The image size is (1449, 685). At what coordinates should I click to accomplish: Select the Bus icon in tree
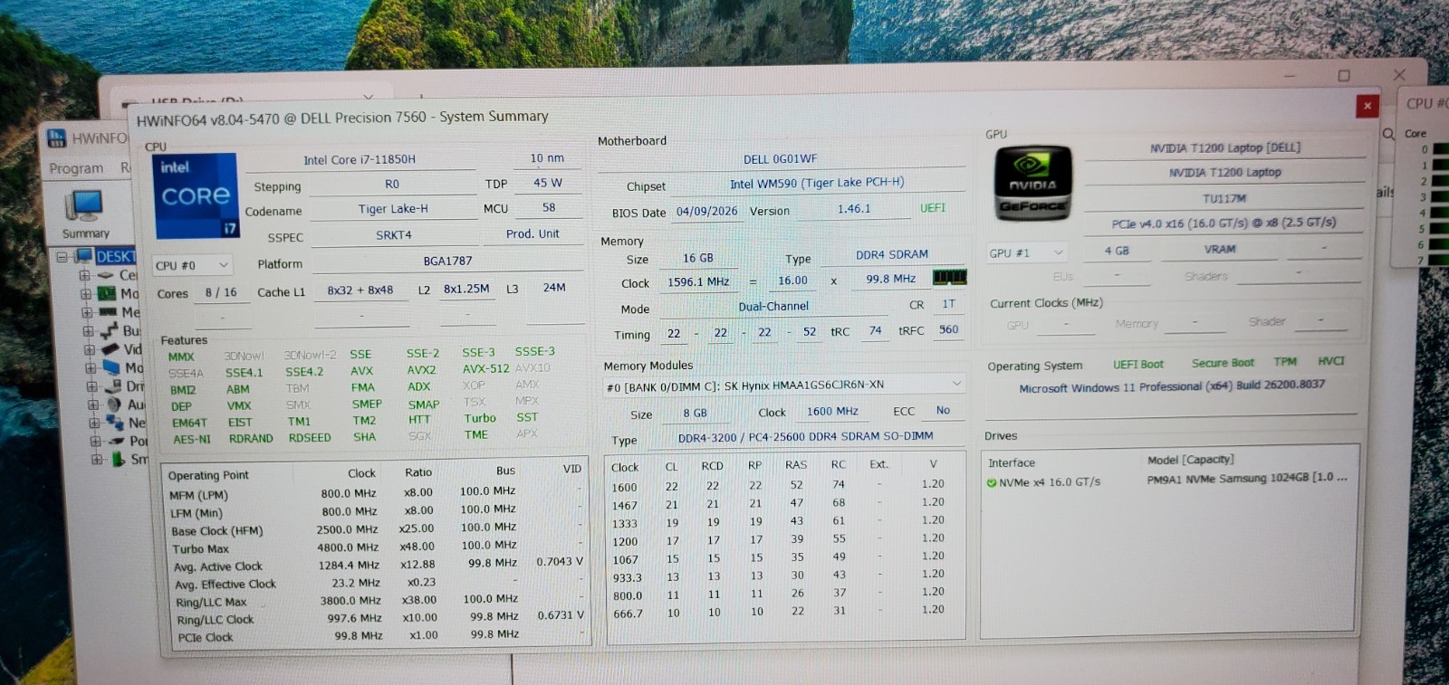click(x=109, y=330)
